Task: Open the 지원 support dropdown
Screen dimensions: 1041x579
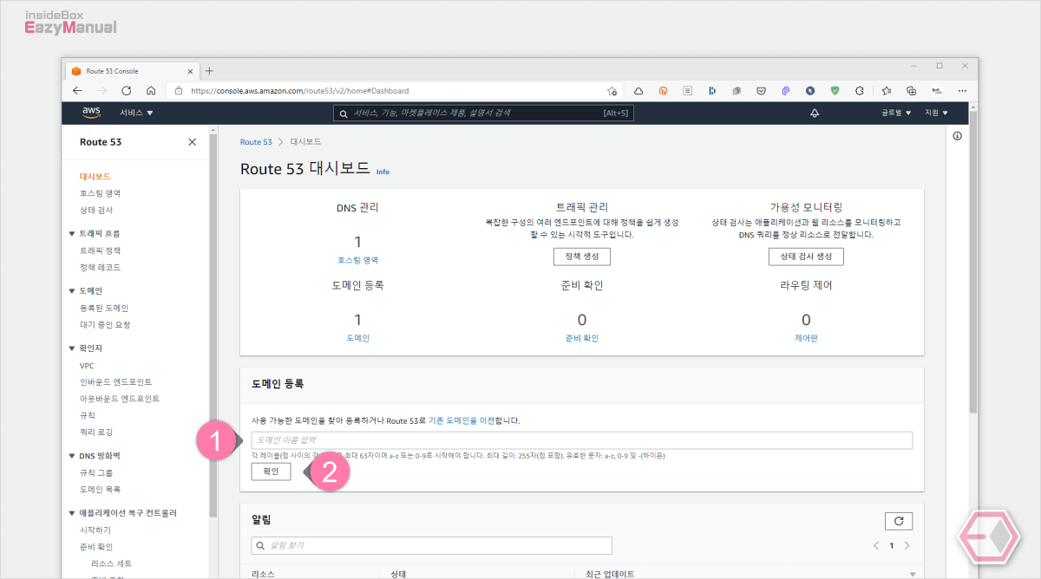Action: pos(937,114)
